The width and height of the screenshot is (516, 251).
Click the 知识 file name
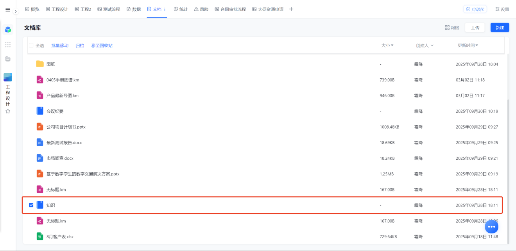51,205
